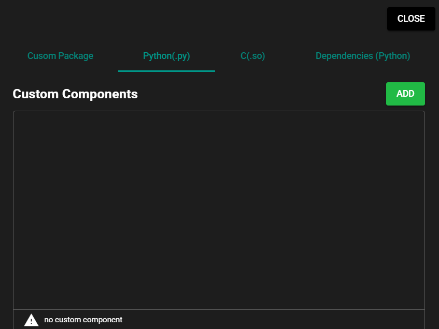Dismiss the dialog using CLOSE
Screen dimensions: 439x329
pyautogui.click(x=410, y=19)
